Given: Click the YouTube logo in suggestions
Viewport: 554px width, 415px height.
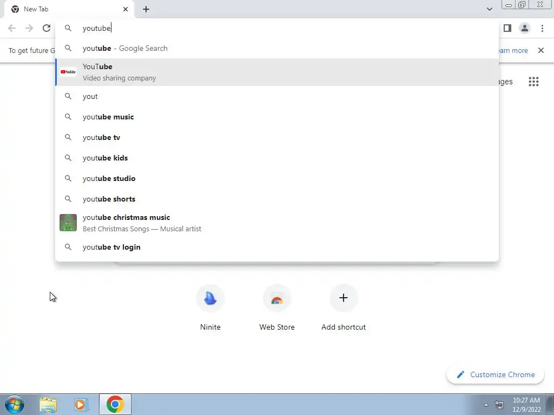Looking at the screenshot, I should tap(68, 72).
